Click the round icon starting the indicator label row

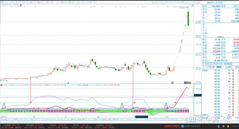click(x=1, y=85)
